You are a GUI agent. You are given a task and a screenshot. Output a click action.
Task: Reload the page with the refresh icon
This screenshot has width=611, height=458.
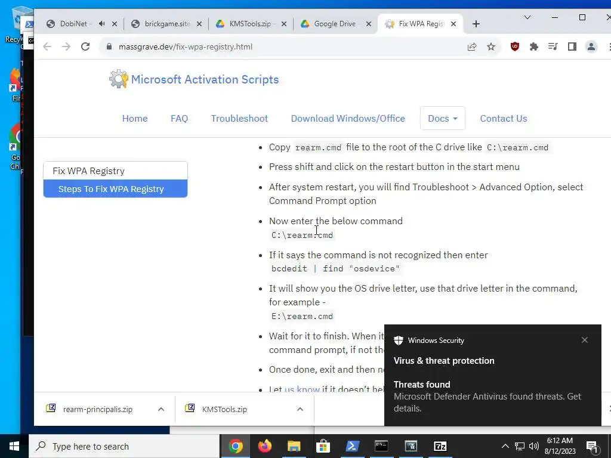click(85, 47)
